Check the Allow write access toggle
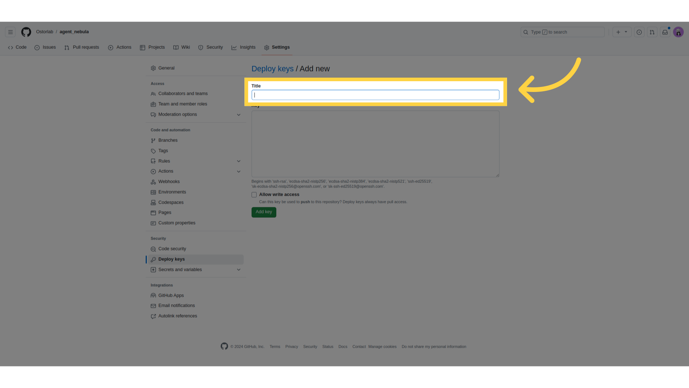Viewport: 689px width, 388px height. tap(254, 195)
